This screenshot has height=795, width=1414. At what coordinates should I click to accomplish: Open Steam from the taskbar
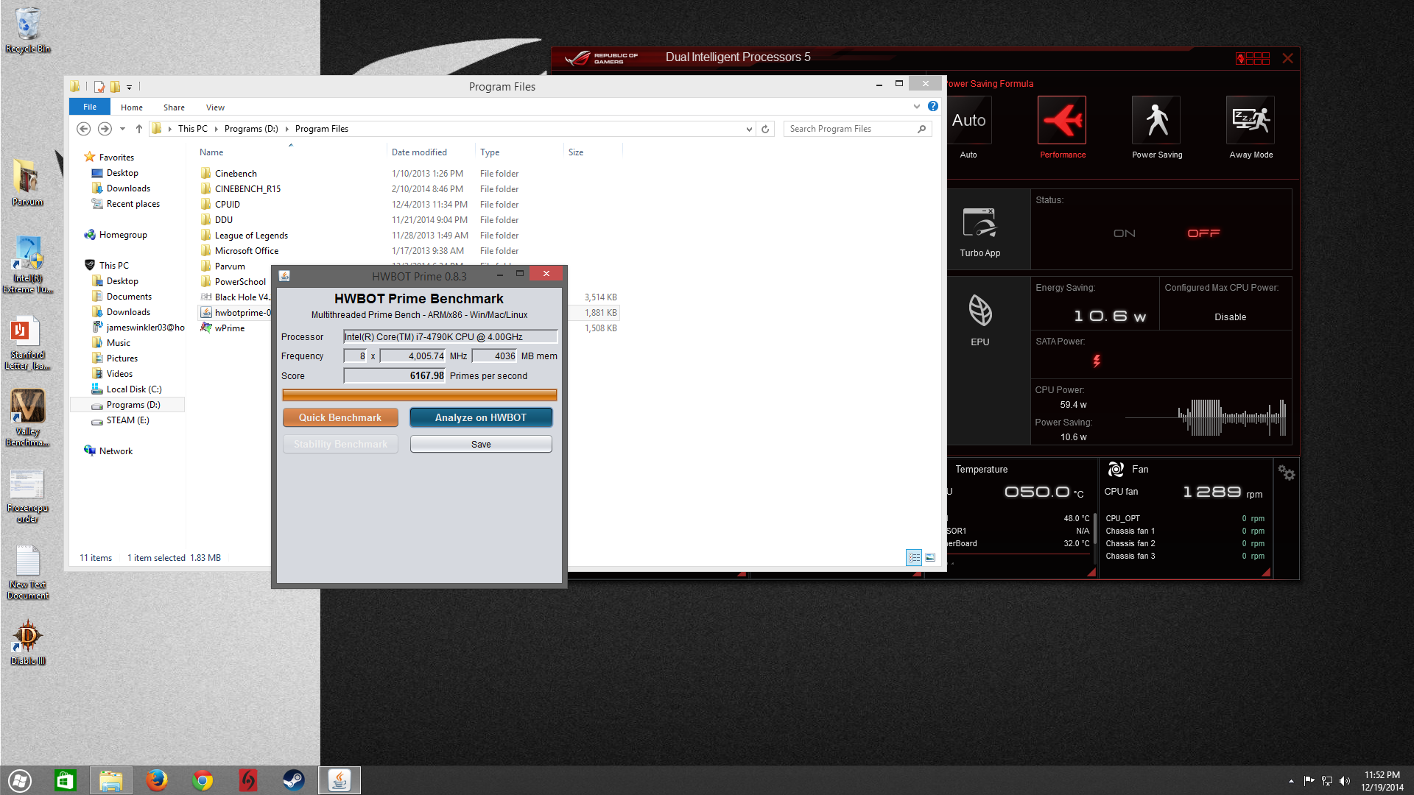click(x=293, y=780)
